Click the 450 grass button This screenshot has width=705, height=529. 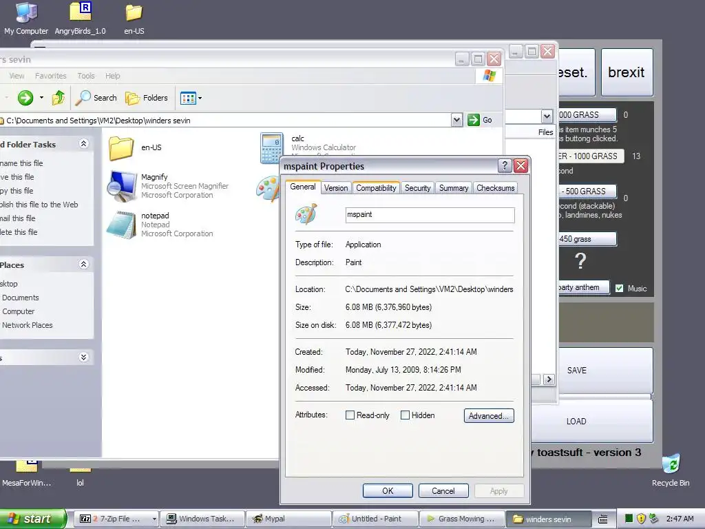(x=587, y=239)
